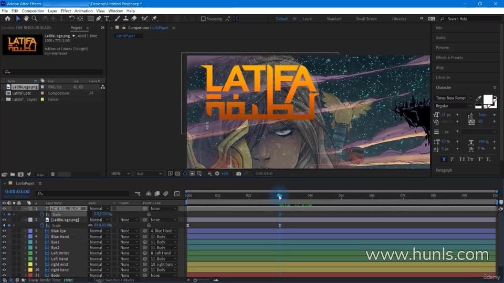The image size is (504, 283).
Task: Open the Animation menu
Action: (83, 11)
